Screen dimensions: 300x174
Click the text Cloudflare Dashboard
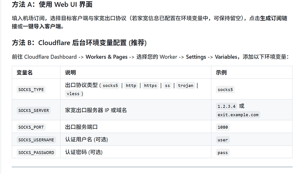click(x=50, y=57)
